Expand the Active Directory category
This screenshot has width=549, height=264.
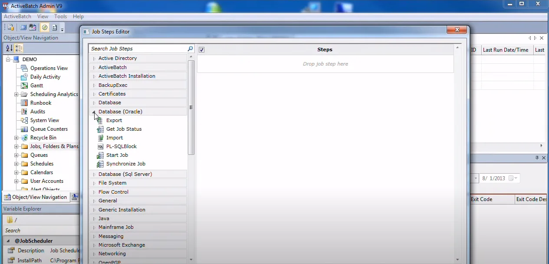[x=94, y=59]
